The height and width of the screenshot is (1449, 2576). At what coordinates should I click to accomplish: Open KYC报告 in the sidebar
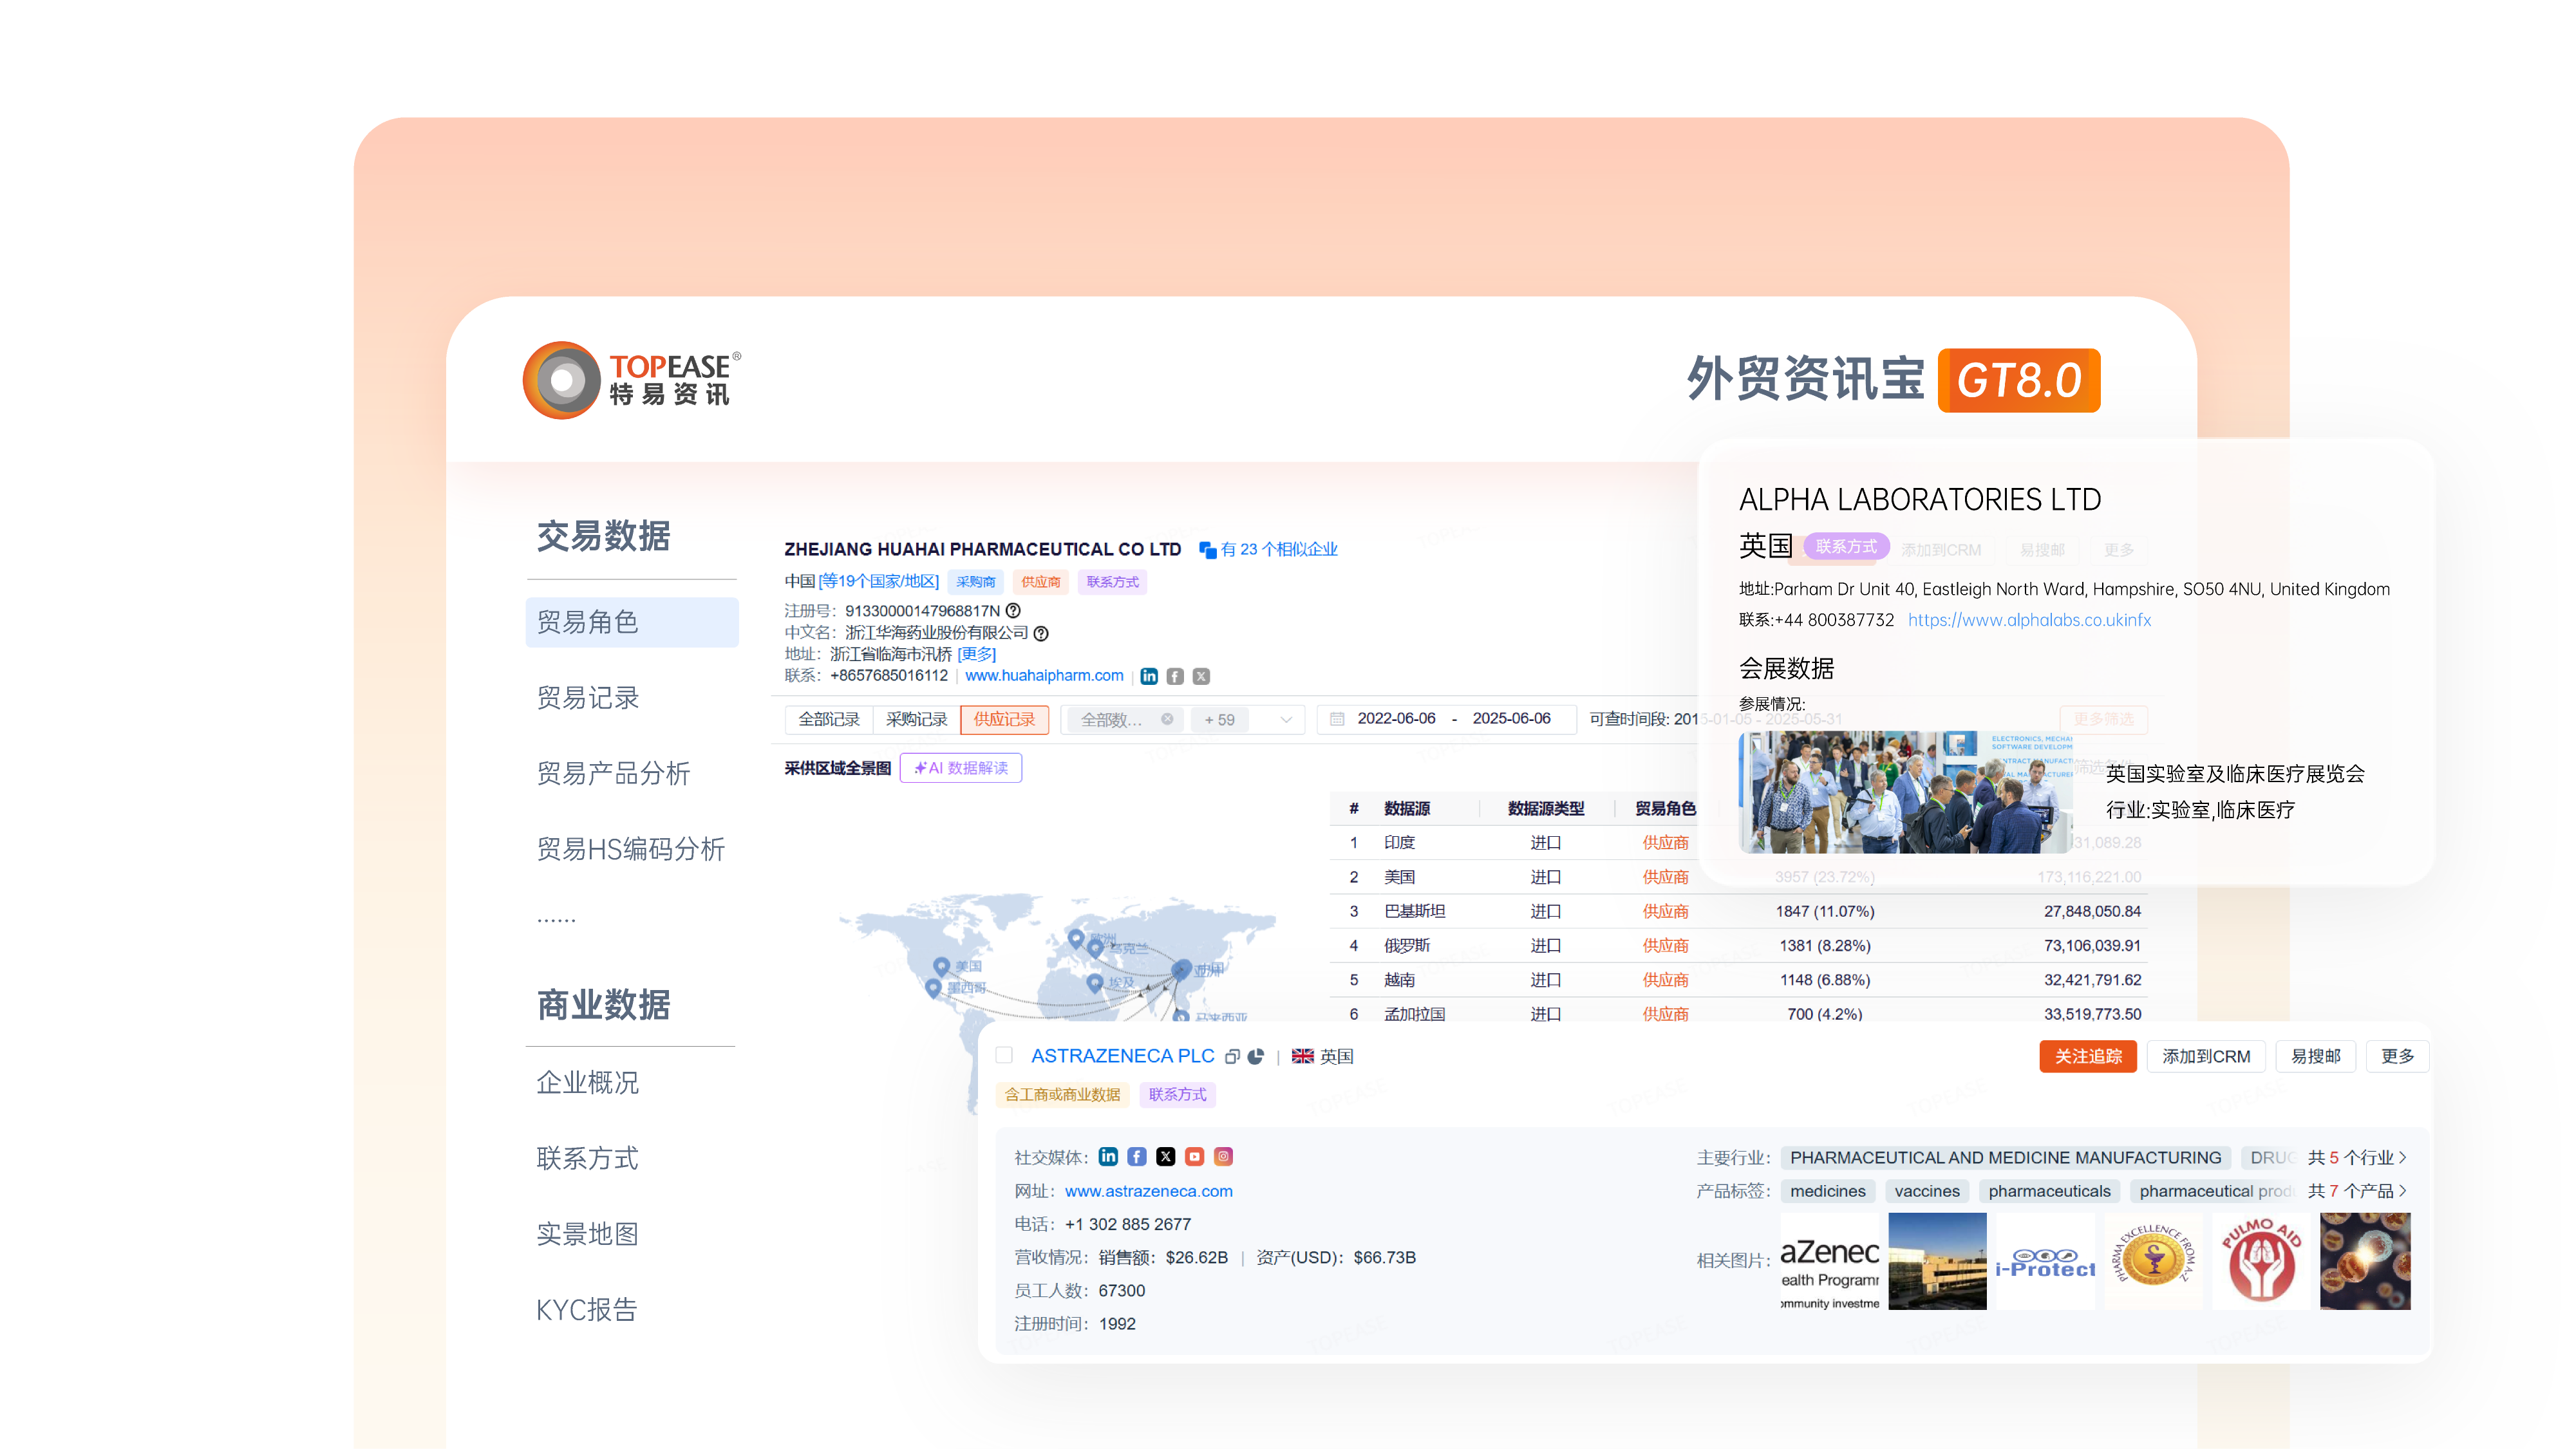(x=587, y=1310)
